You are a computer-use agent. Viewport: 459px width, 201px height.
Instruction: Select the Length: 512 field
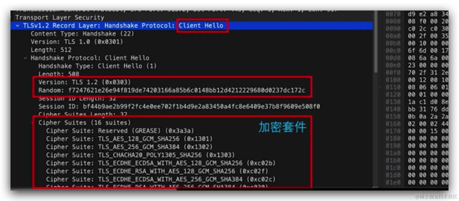[51, 50]
